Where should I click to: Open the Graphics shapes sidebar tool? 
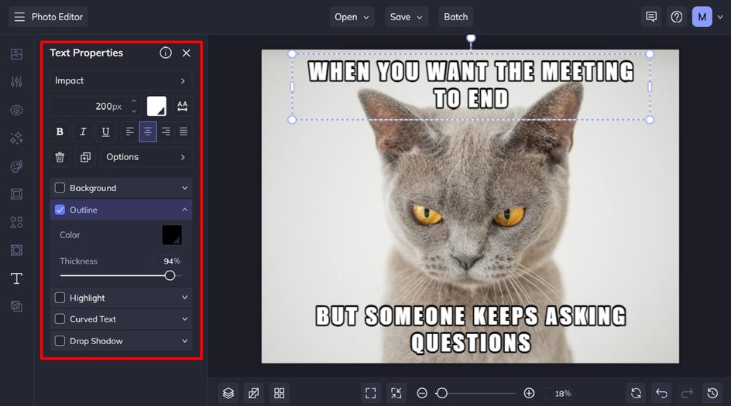[16, 222]
